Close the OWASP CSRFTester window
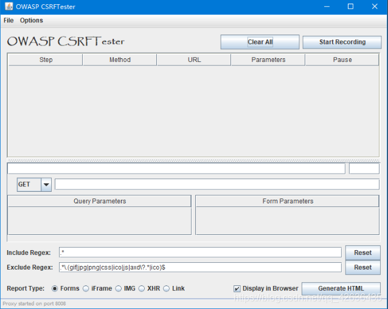 375,7
